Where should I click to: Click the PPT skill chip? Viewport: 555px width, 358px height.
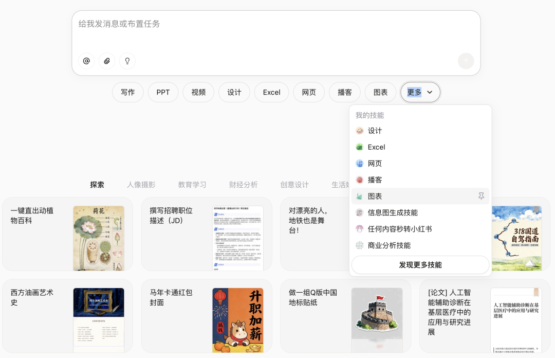point(163,92)
